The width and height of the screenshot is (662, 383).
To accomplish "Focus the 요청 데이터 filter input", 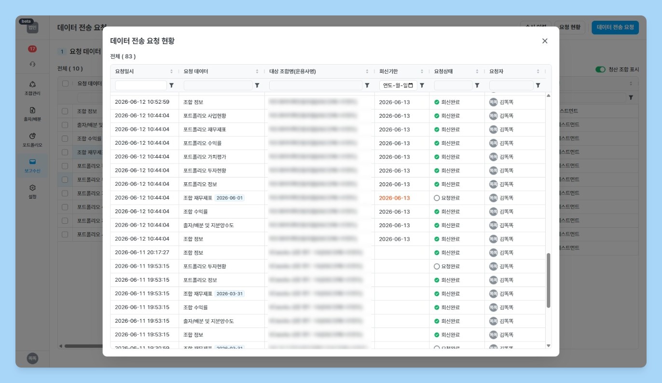I will pyautogui.click(x=218, y=85).
